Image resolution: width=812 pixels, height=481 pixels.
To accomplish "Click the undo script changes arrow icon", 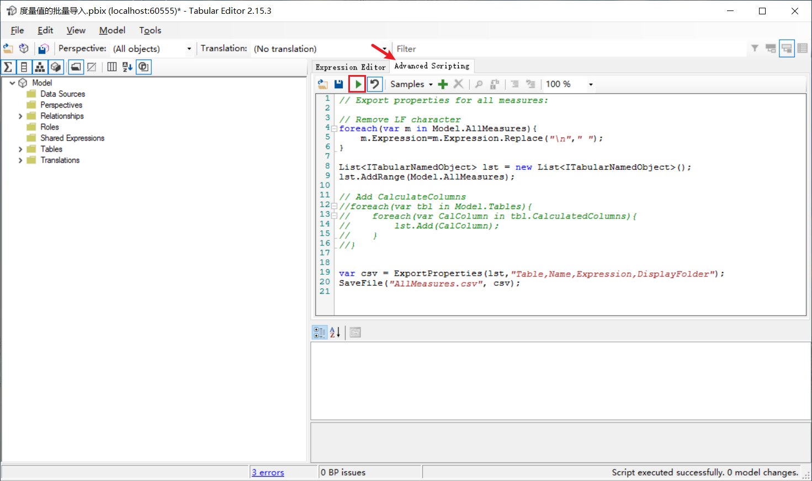I will (374, 84).
